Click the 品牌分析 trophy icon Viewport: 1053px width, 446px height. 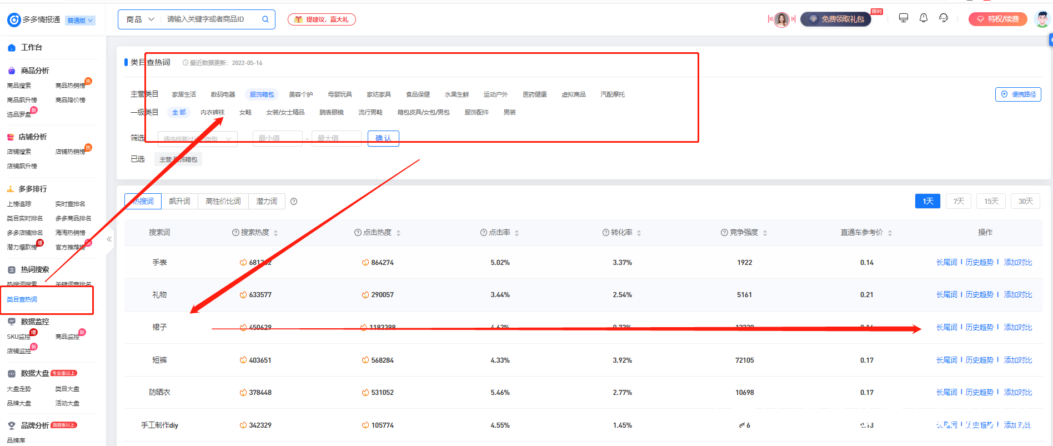pos(12,426)
